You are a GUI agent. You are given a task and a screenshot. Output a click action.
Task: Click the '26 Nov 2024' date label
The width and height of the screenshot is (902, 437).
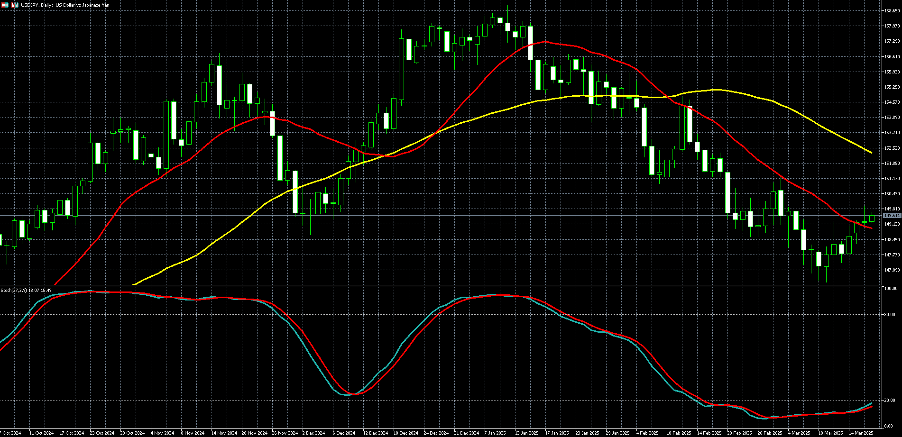(x=285, y=433)
